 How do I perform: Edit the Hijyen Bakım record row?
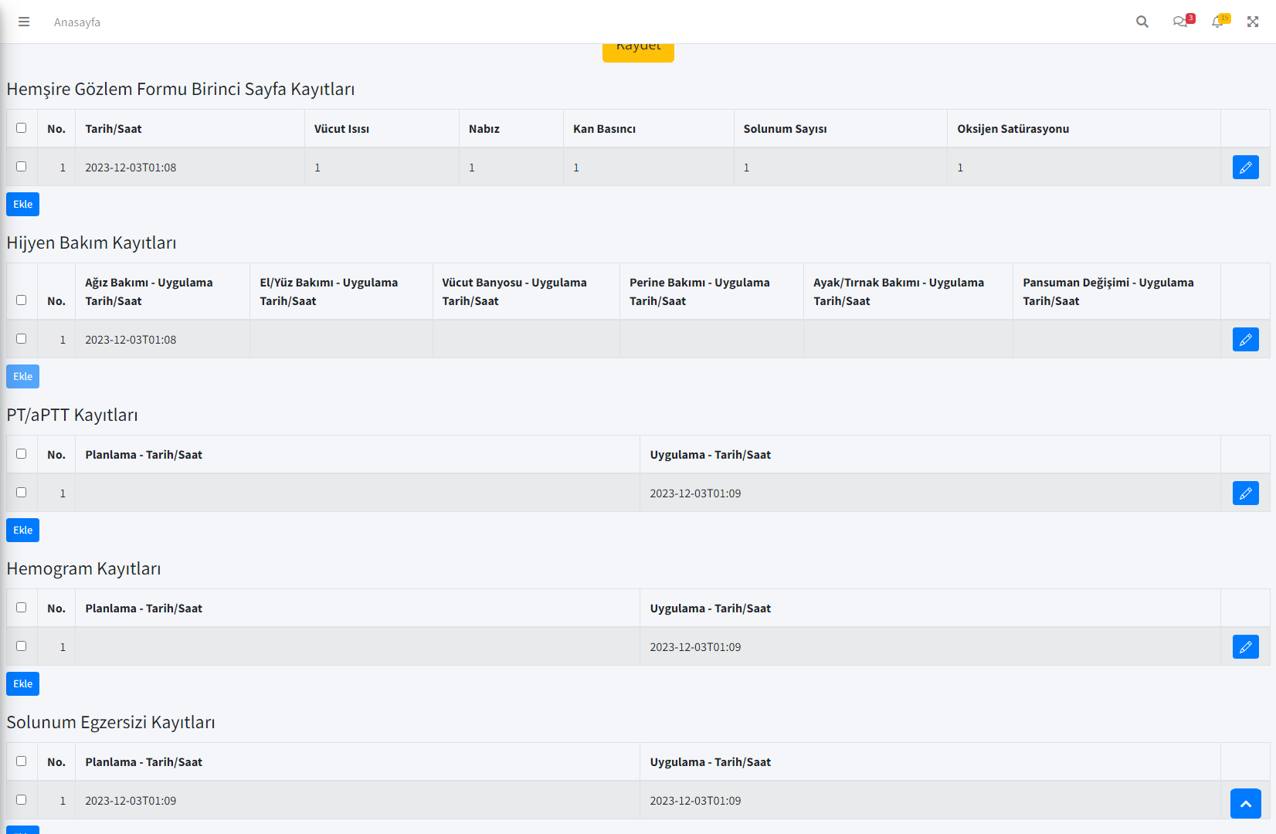1245,339
